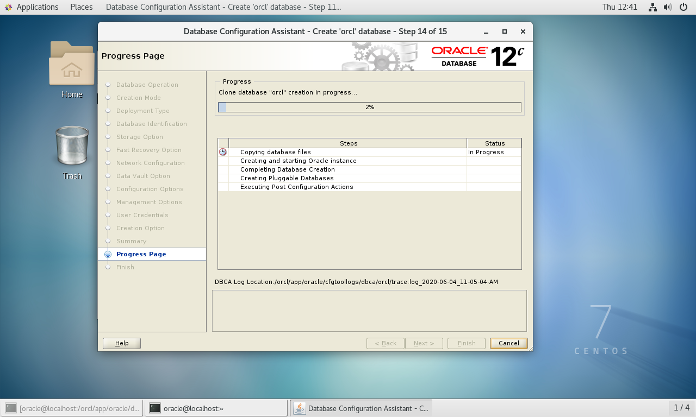Click the Applications menu logo icon

click(x=8, y=7)
